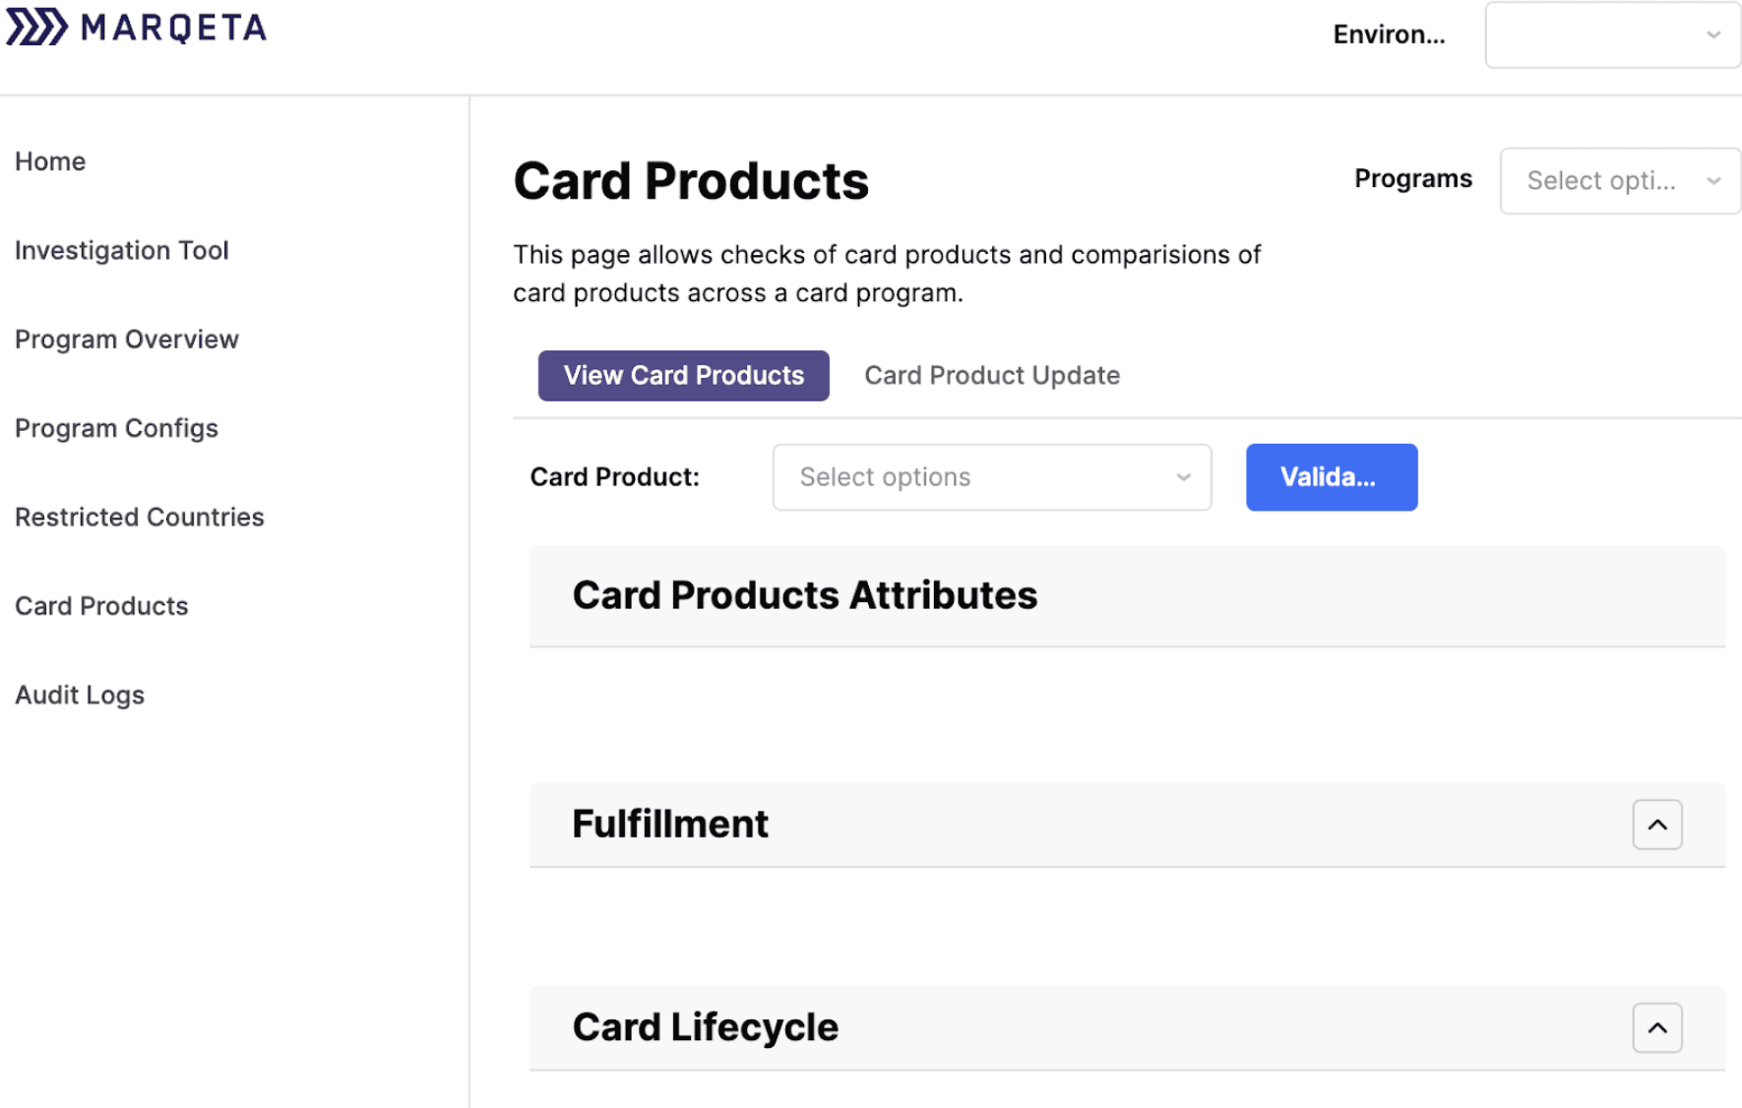The width and height of the screenshot is (1742, 1108).
Task: Click the Marqeta chevrons logo
Action: pyautogui.click(x=36, y=27)
